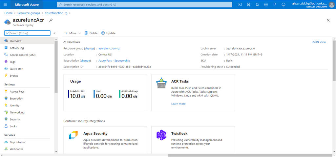Image resolution: width=336 pixels, height=157 pixels.
Task: Go to Home breadcrumb
Action: tap(8, 13)
